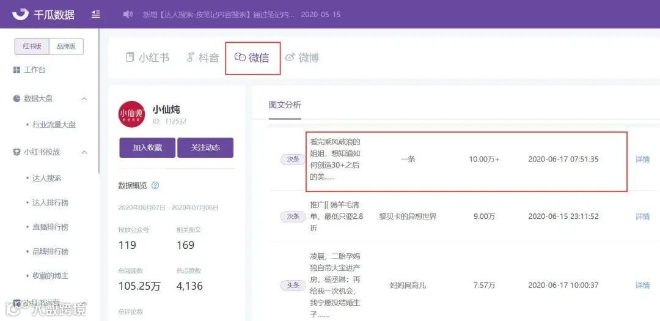Click the 头条 tag in the 妈妈网育儿 row
This screenshot has height=321, width=660.
point(293,285)
